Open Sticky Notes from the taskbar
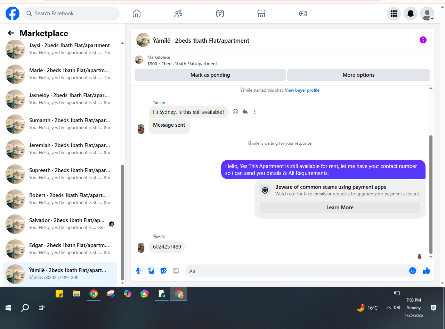Image resolution: width=445 pixels, height=329 pixels. [x=59, y=294]
